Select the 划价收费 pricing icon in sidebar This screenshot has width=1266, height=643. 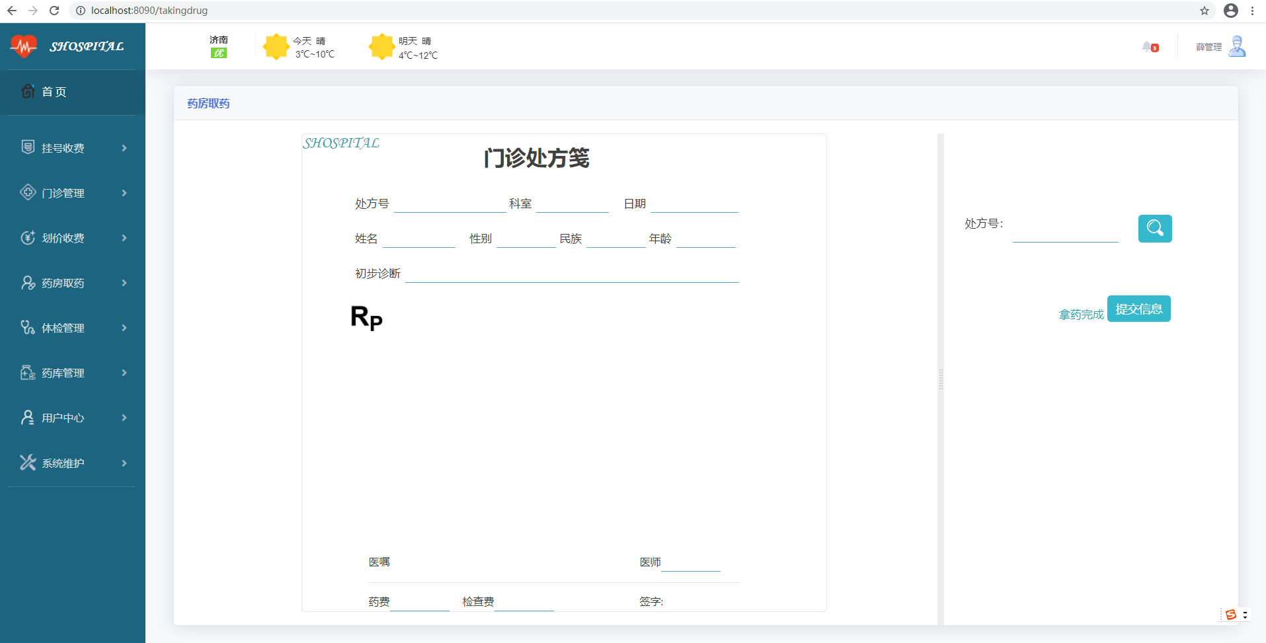pyautogui.click(x=27, y=237)
